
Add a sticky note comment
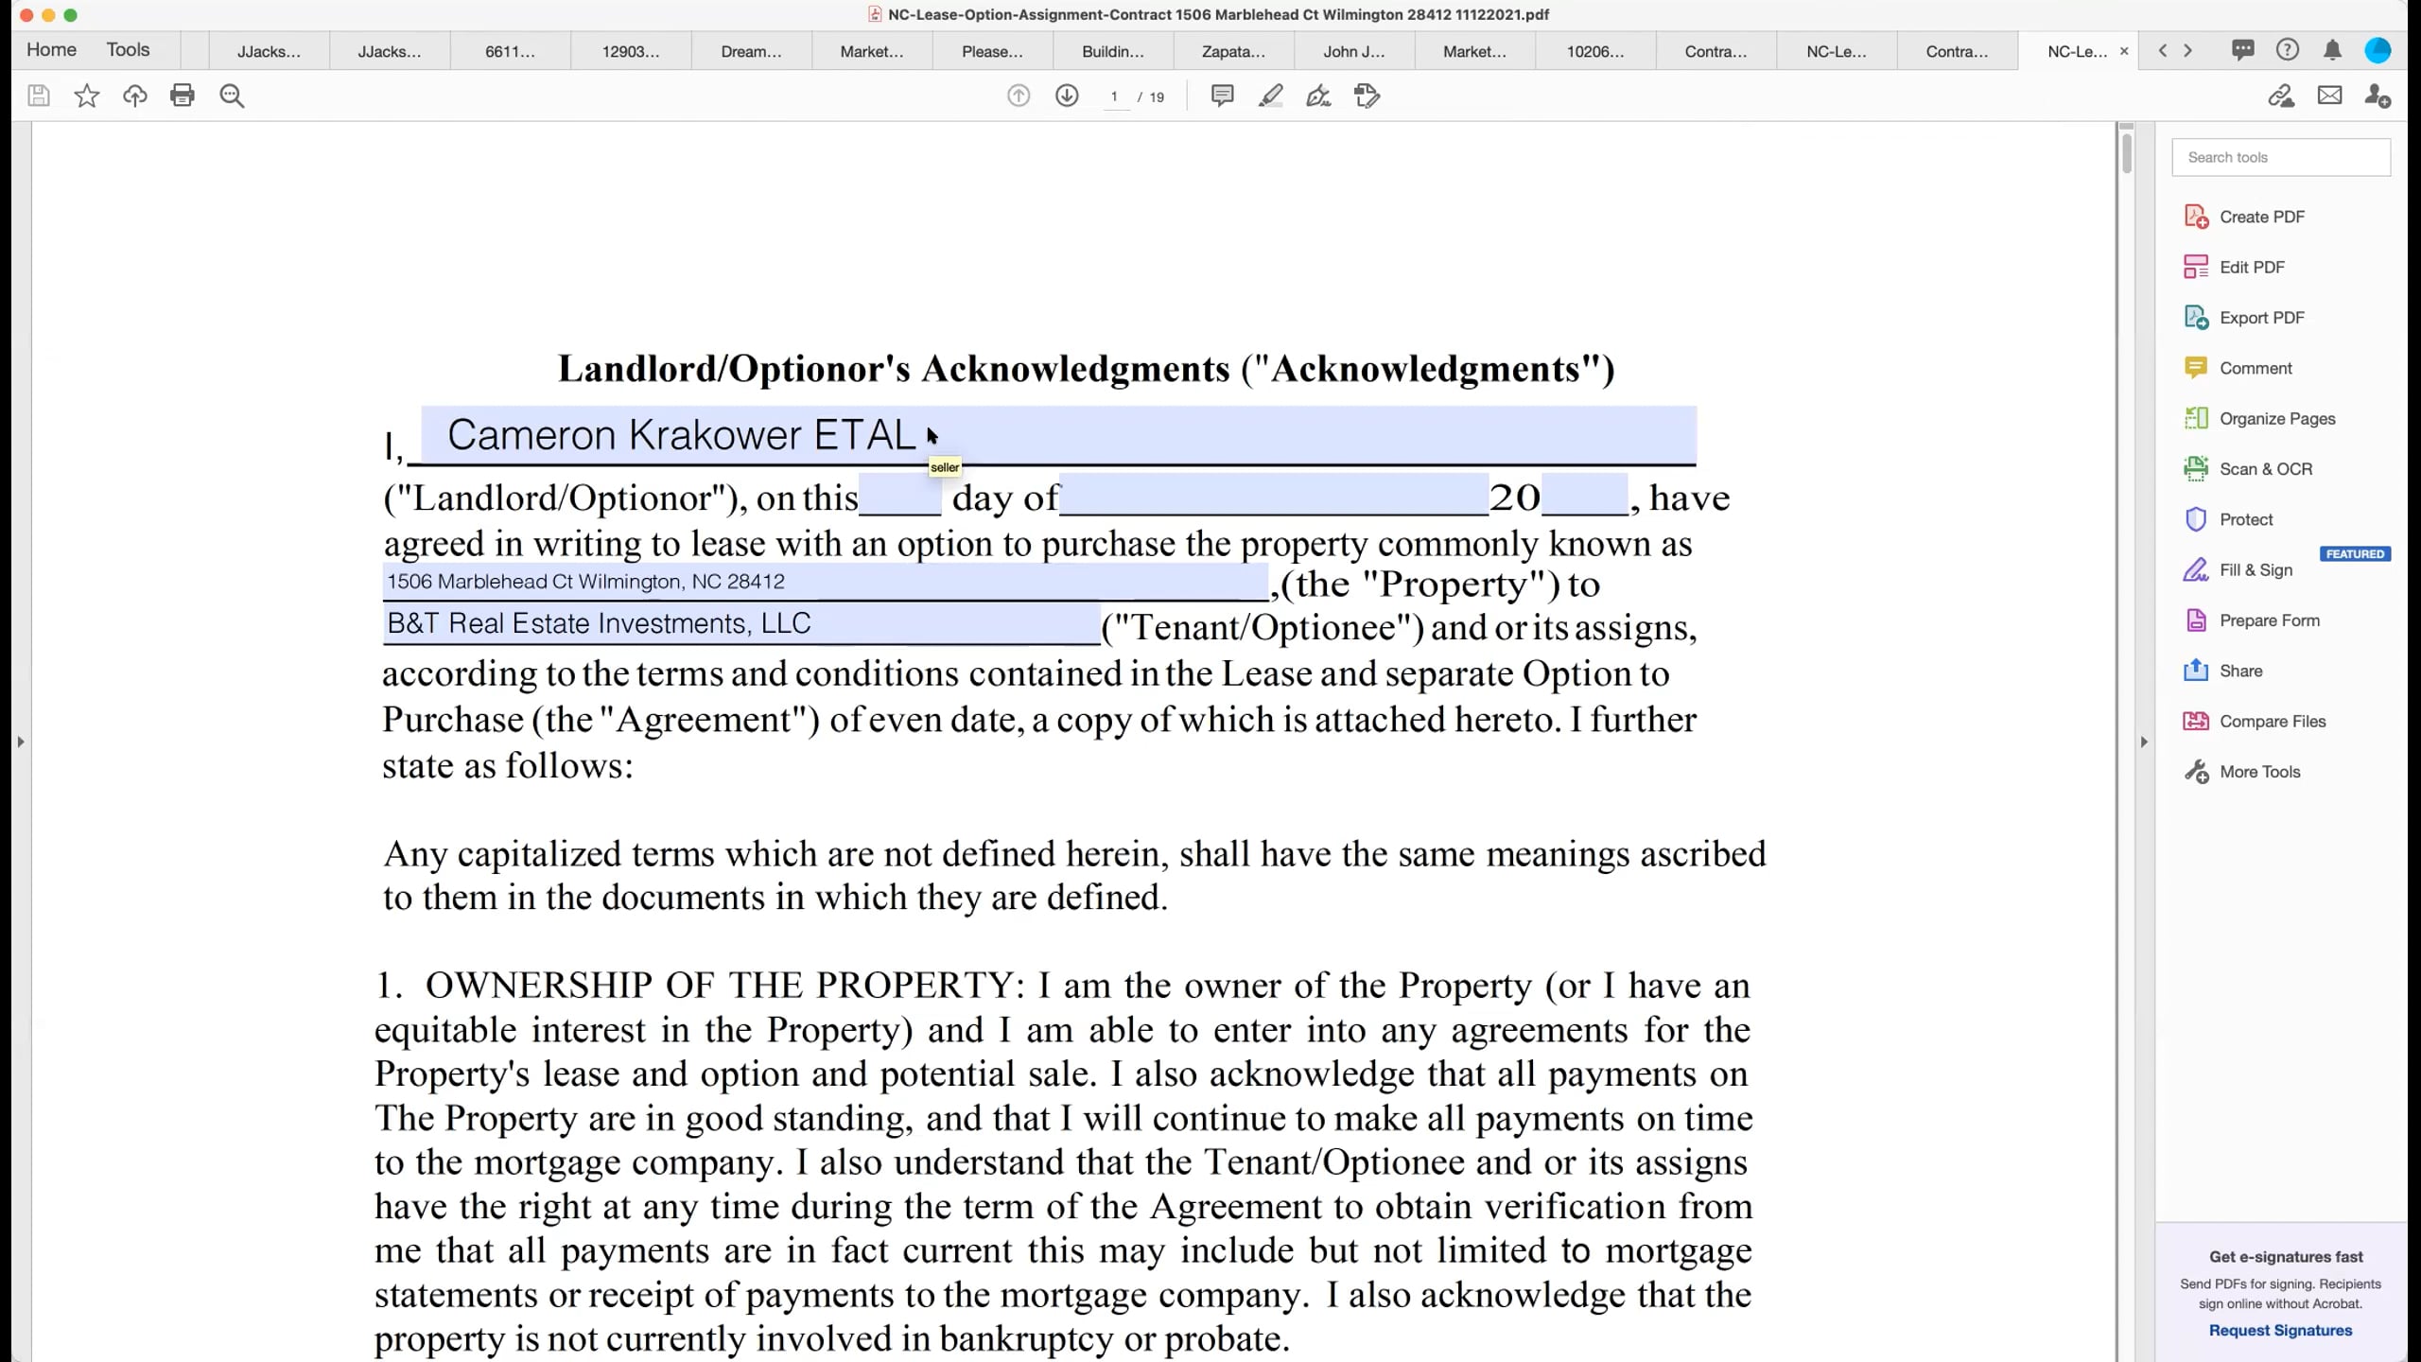click(x=1223, y=96)
